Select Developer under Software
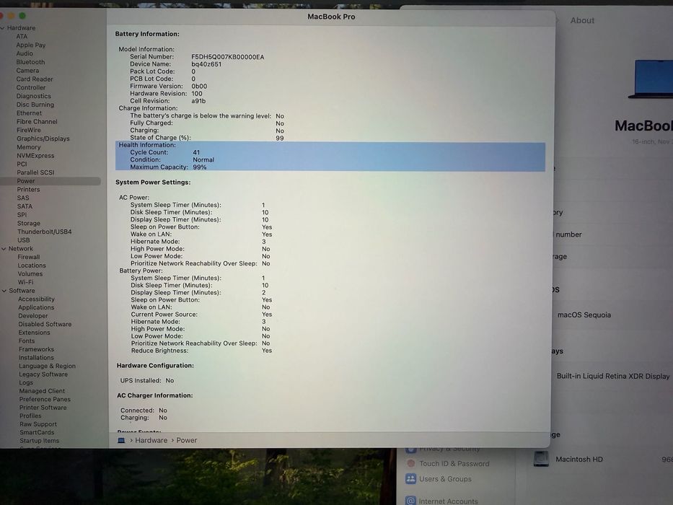Screen dimensions: 673x505 (x=33, y=316)
